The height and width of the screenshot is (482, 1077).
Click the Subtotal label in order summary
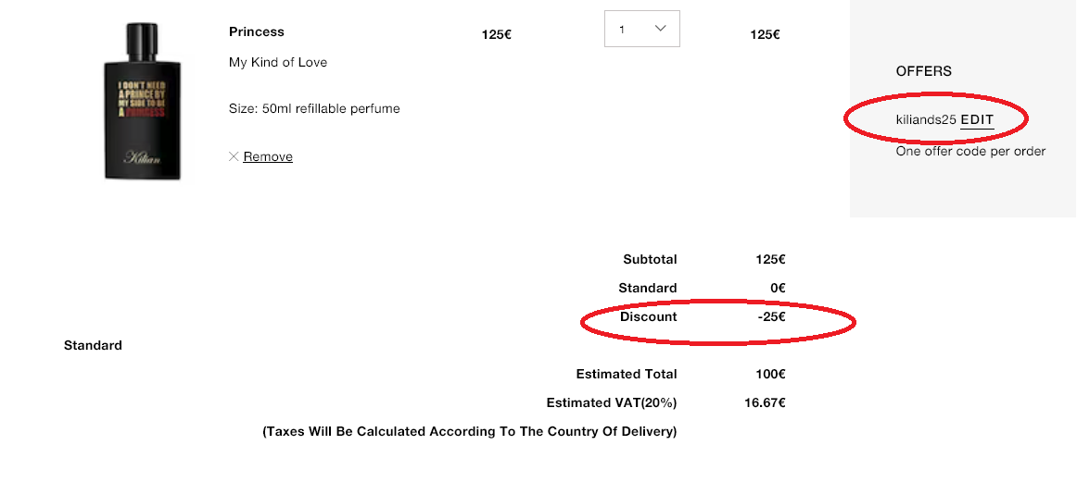tap(650, 259)
